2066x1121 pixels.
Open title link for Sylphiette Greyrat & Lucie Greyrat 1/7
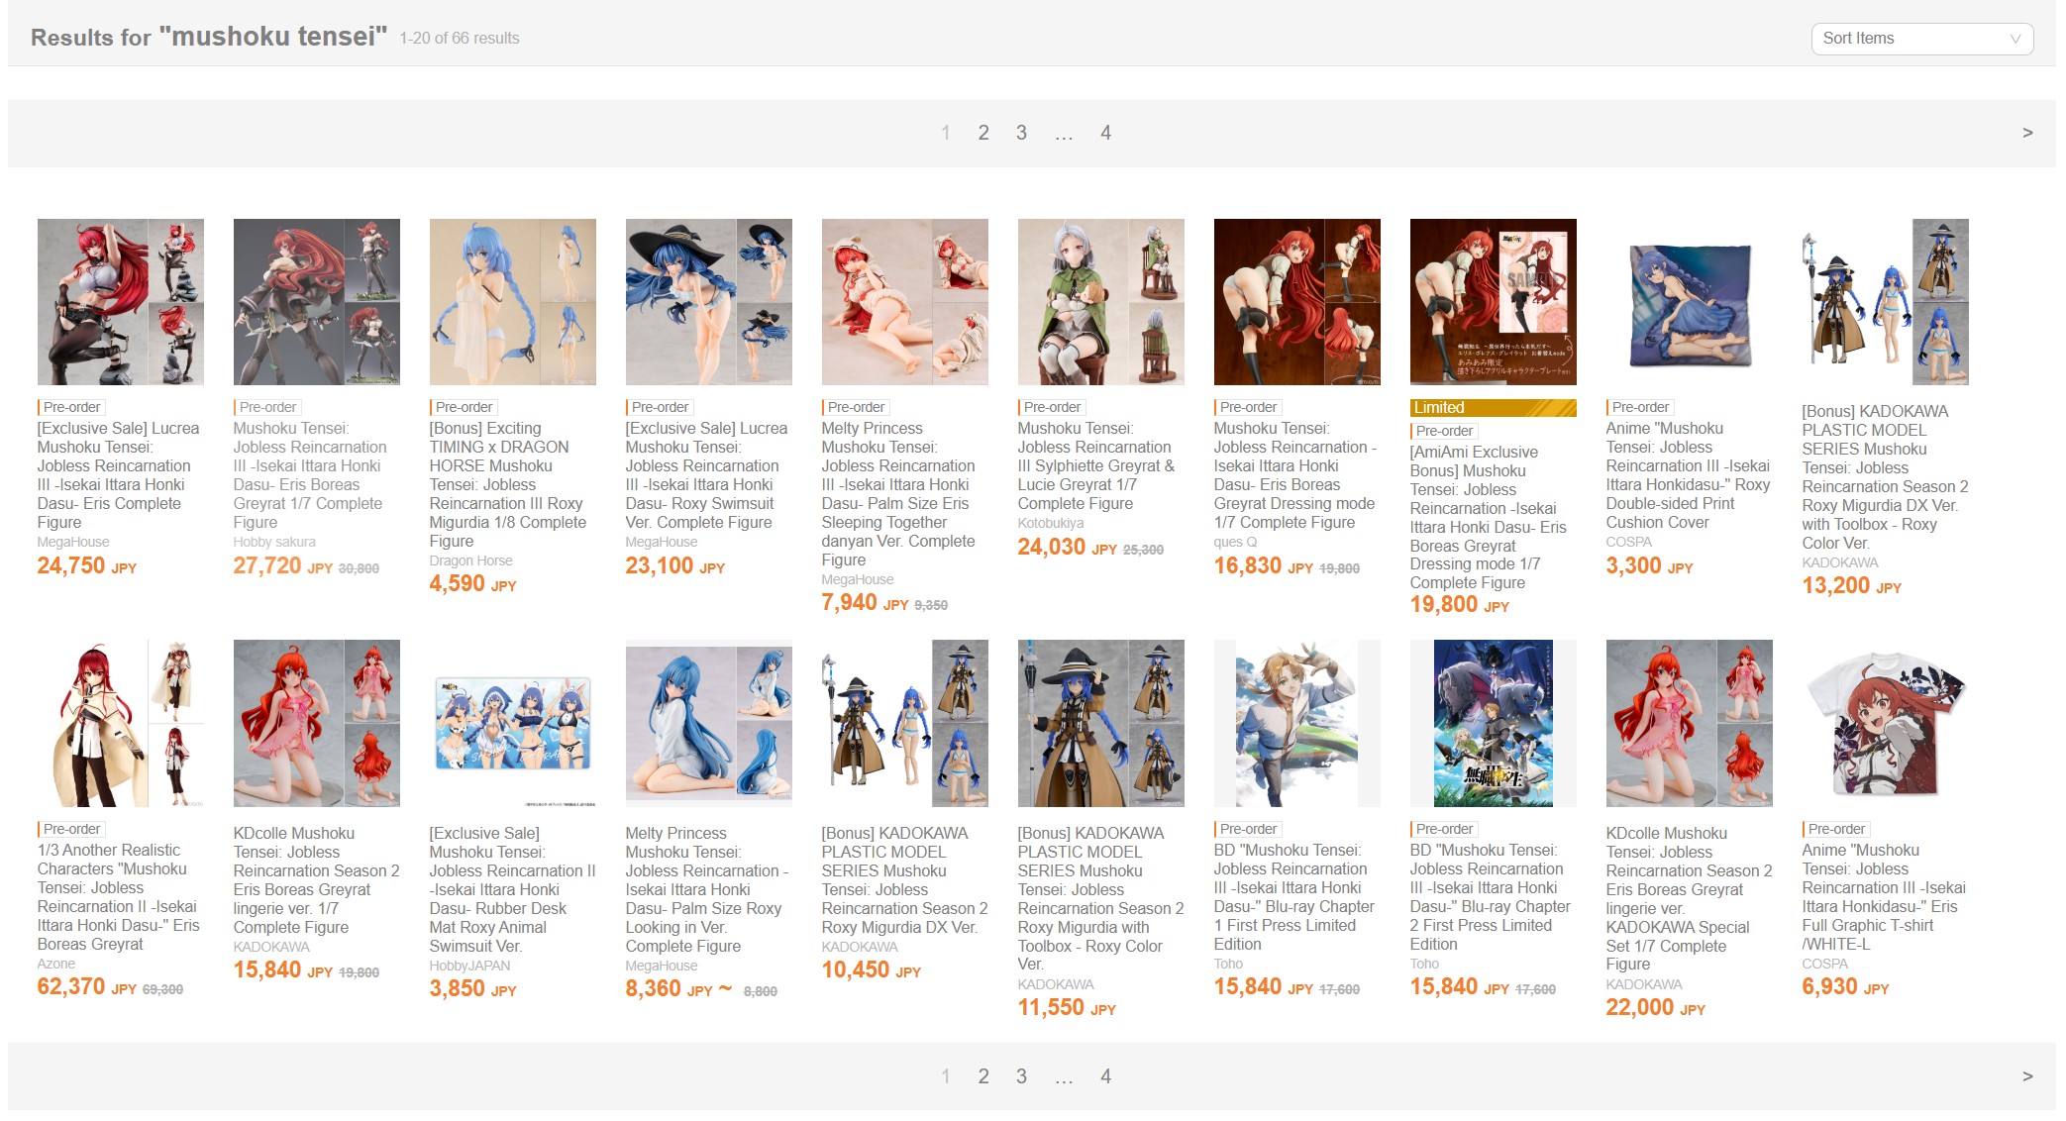pyautogui.click(x=1096, y=466)
